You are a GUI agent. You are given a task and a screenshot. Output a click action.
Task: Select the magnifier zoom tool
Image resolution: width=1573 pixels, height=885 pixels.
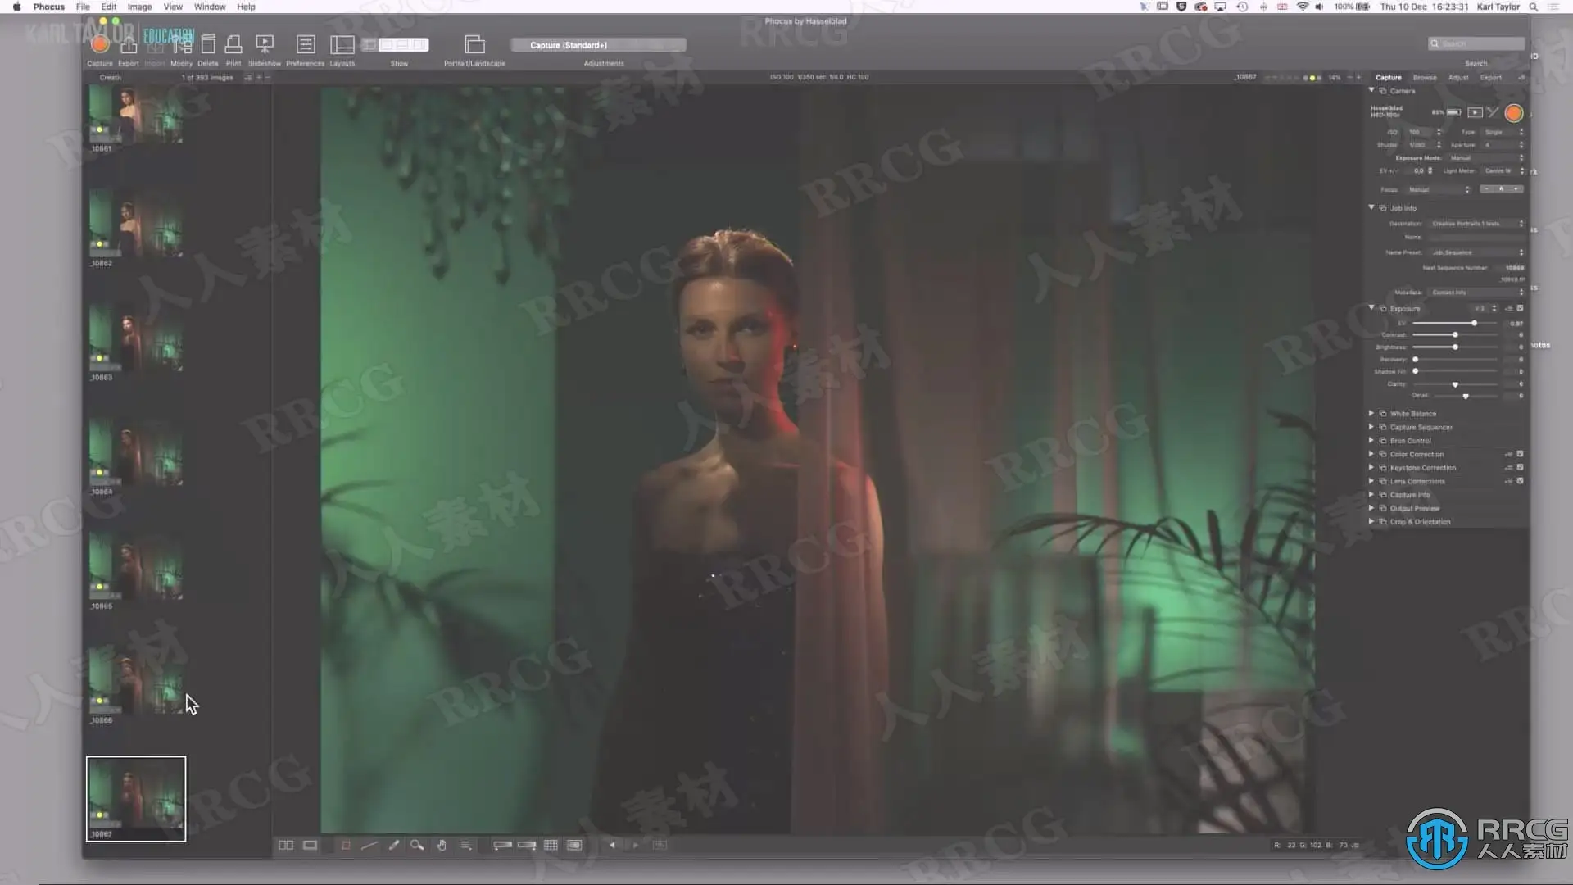(417, 845)
